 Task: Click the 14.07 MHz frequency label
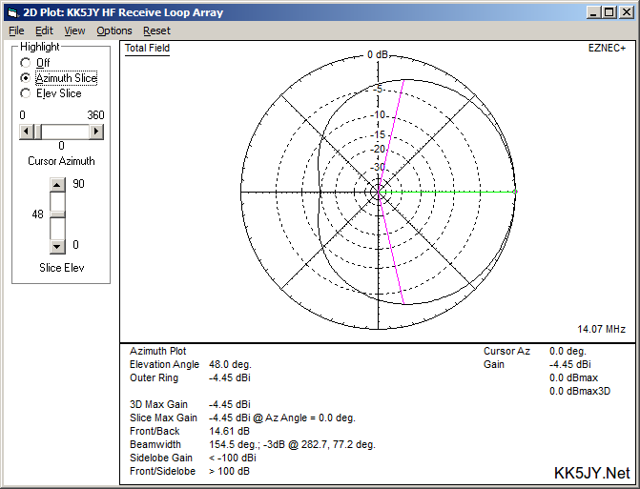(601, 329)
